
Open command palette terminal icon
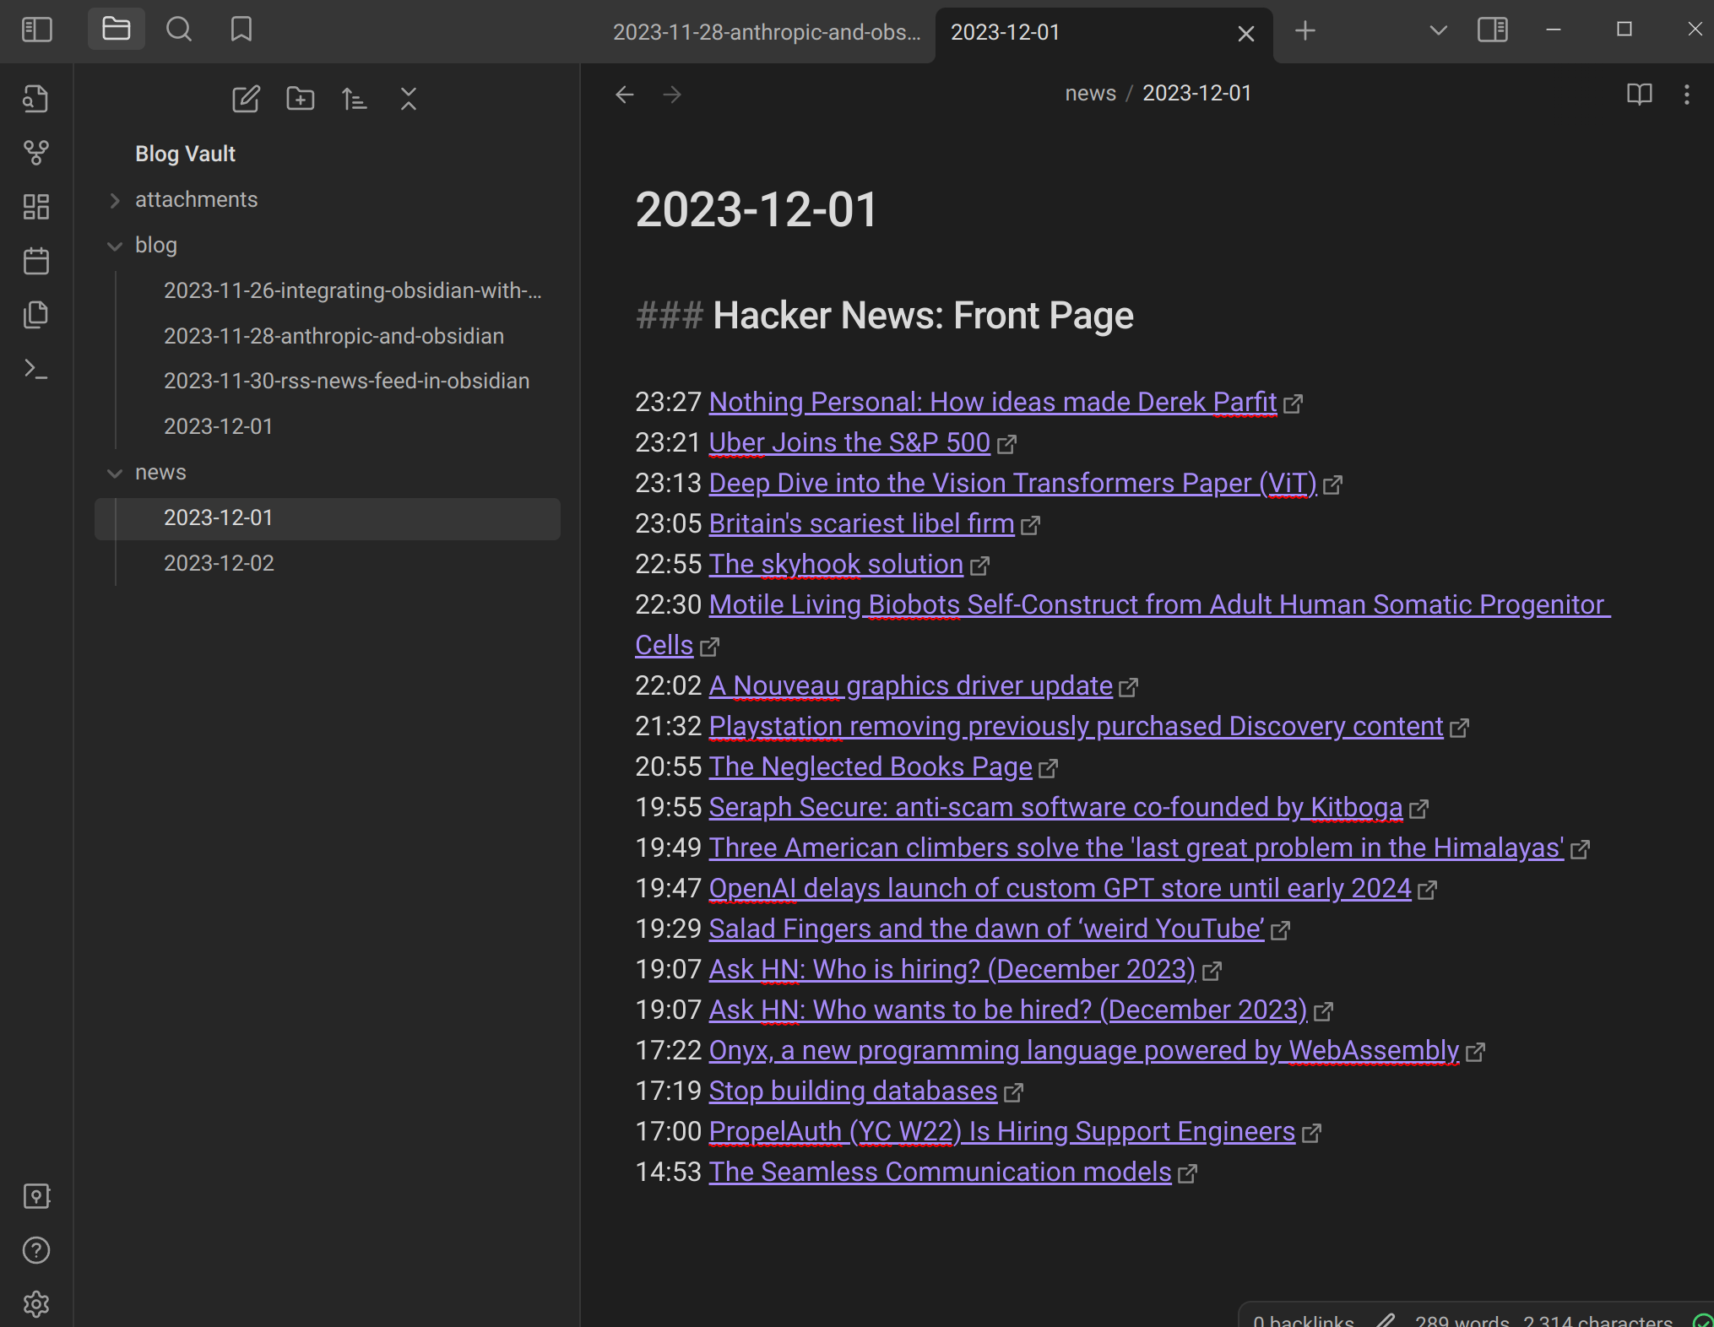[35, 369]
